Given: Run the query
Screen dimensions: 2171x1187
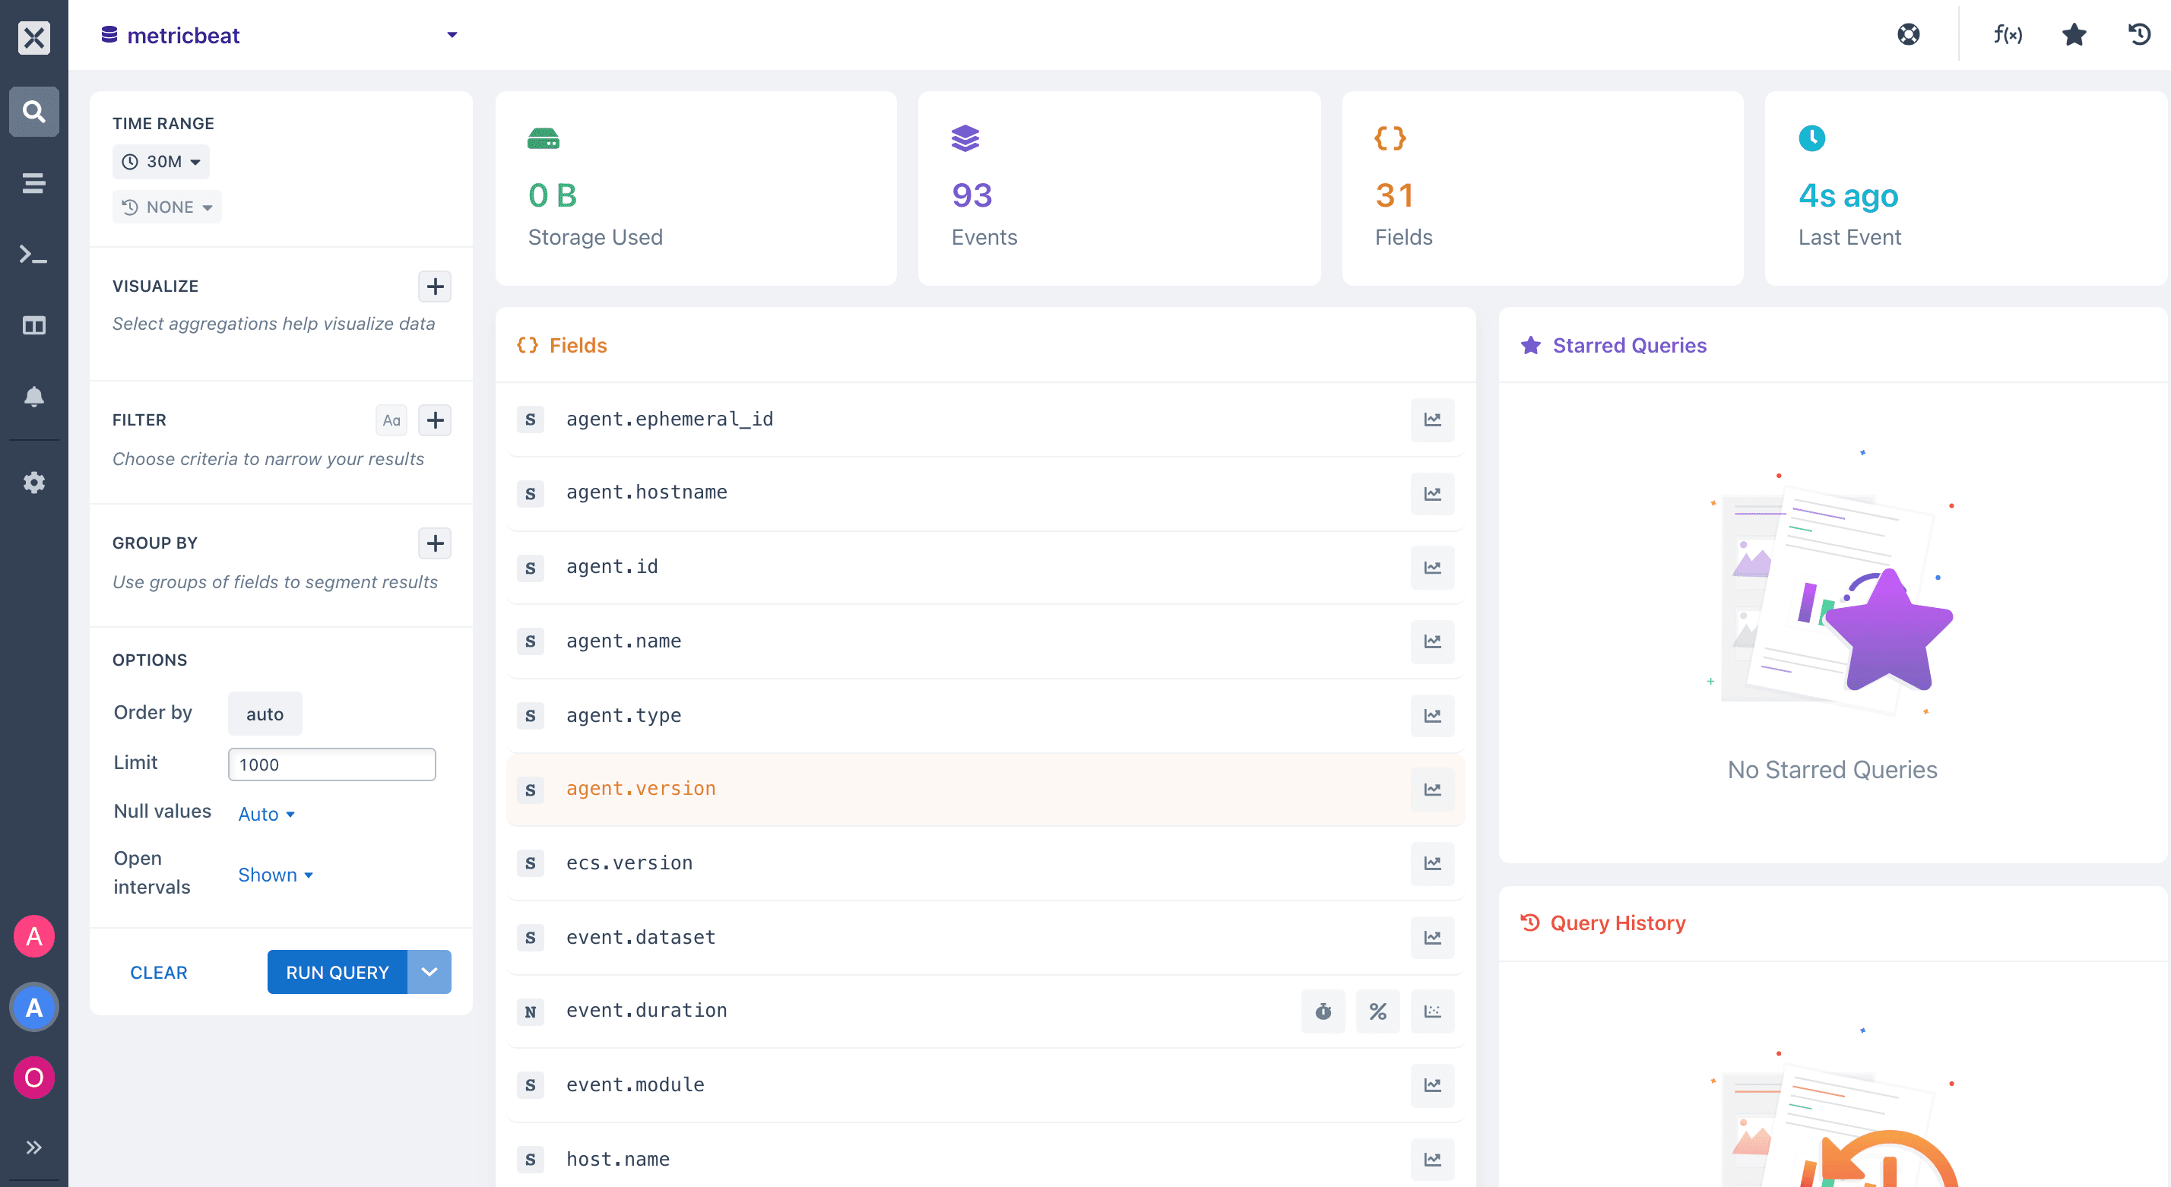Looking at the screenshot, I should [337, 972].
